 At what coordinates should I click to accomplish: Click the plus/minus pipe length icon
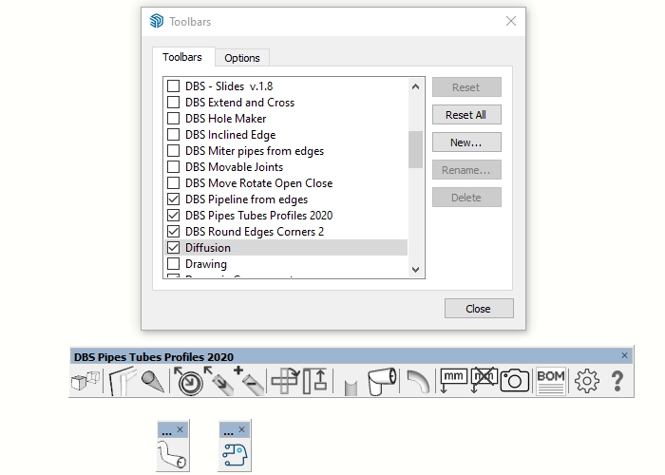click(249, 381)
